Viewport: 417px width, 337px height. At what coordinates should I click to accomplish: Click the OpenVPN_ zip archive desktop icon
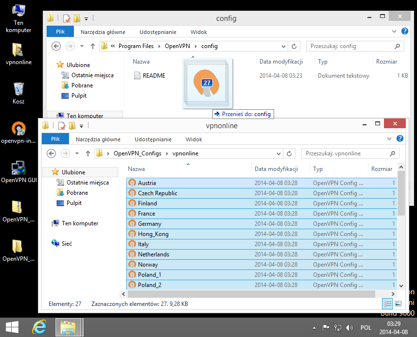(18, 211)
